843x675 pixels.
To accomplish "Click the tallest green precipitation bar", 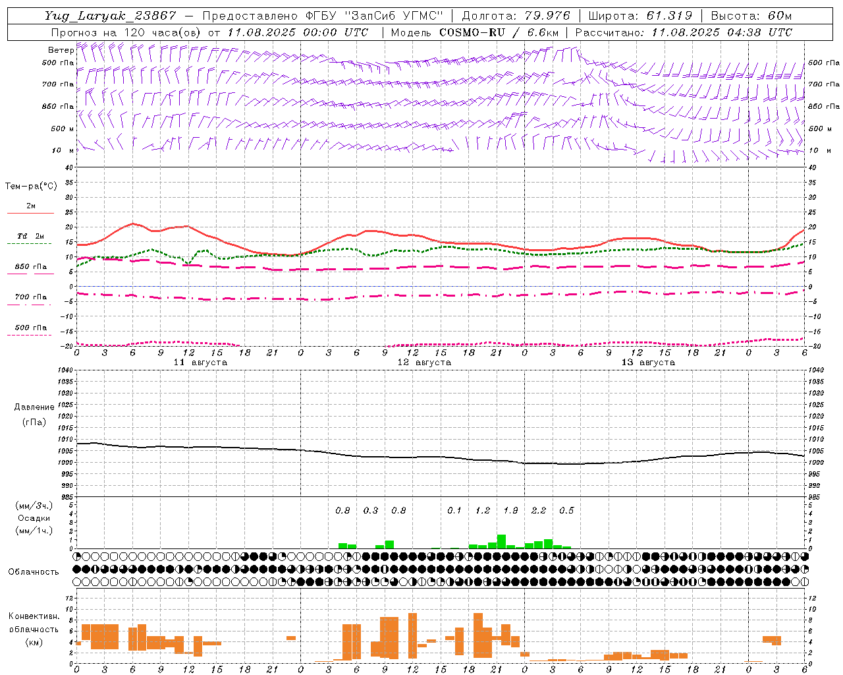I will pos(501,541).
